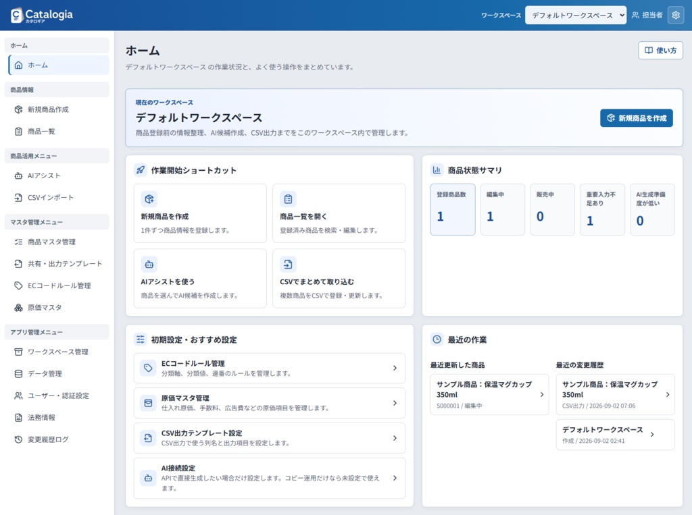This screenshot has width=692, height=515.
Task: Open 商品マスタ管理 in the sidebar
Action: coord(59,242)
